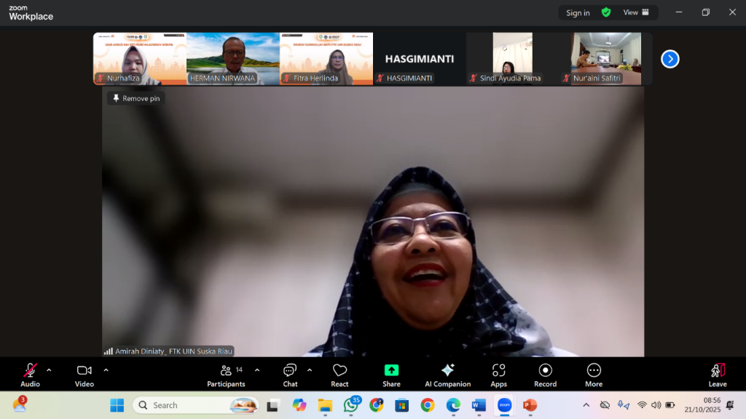
Task: Expand video options arrow beside Video
Action: (x=106, y=370)
